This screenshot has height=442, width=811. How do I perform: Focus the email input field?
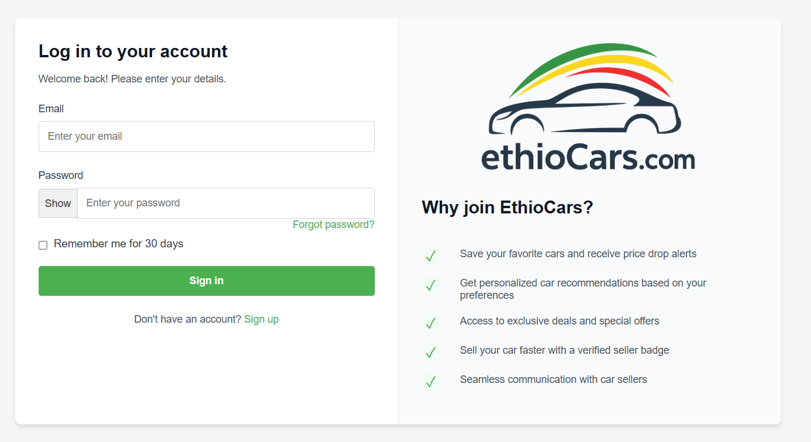(206, 136)
